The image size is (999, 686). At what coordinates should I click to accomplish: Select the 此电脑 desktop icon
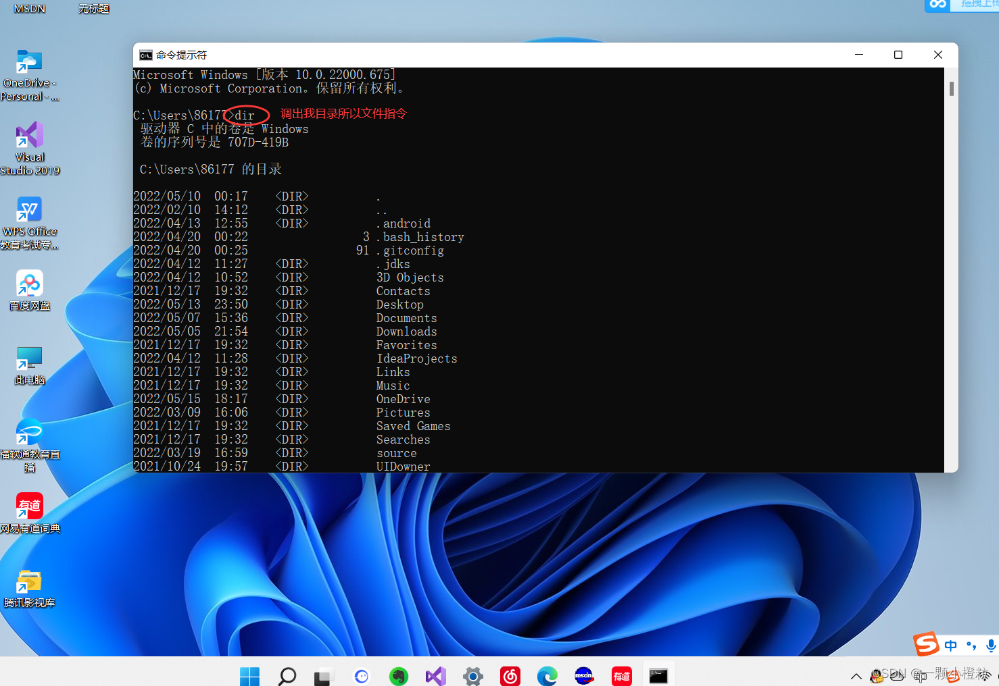(x=30, y=365)
